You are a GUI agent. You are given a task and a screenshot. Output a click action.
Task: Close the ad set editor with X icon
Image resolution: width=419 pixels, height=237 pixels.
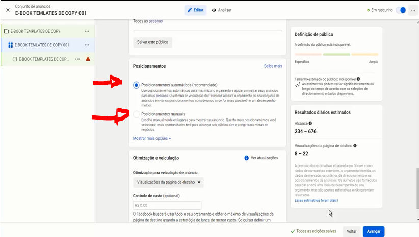point(8,10)
